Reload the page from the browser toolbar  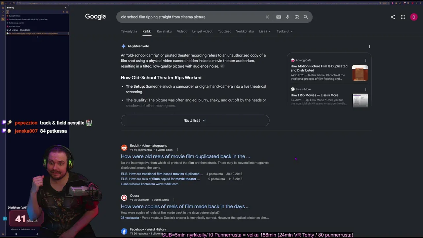(x=14, y=3)
